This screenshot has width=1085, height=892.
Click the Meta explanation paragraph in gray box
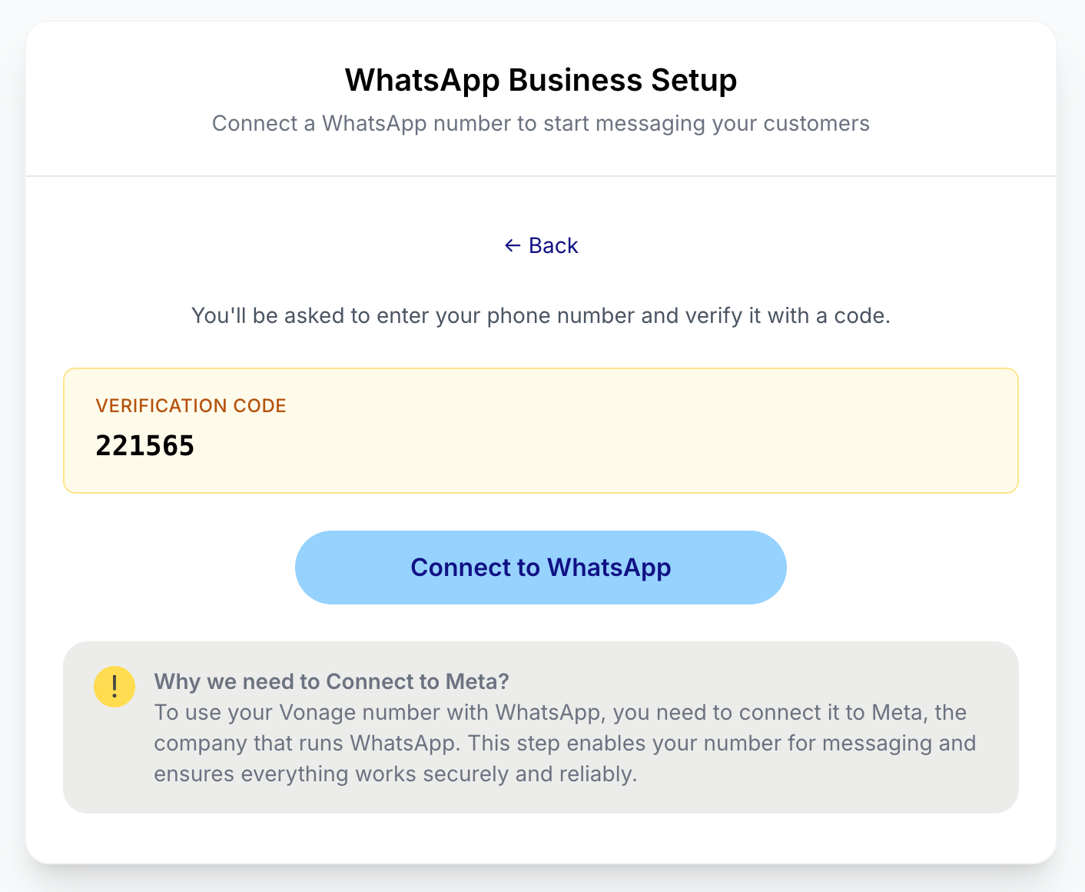tap(565, 743)
